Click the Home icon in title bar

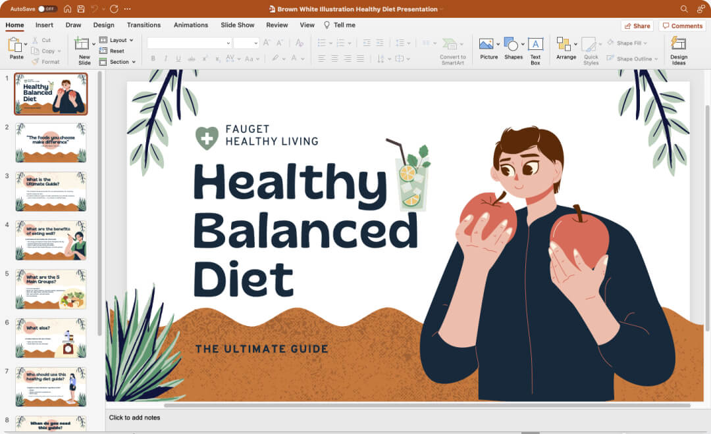pyautogui.click(x=68, y=9)
